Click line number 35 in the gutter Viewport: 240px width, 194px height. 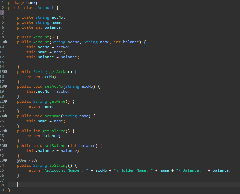point(2,170)
